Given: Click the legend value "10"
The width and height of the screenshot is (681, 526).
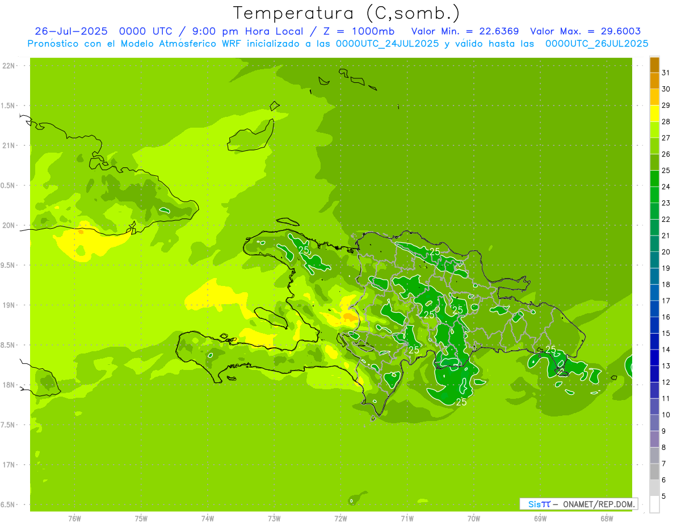Looking at the screenshot, I should tap(666, 415).
